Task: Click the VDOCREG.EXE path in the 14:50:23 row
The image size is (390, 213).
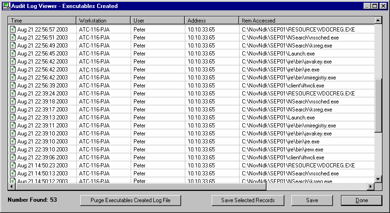Action: [298, 166]
